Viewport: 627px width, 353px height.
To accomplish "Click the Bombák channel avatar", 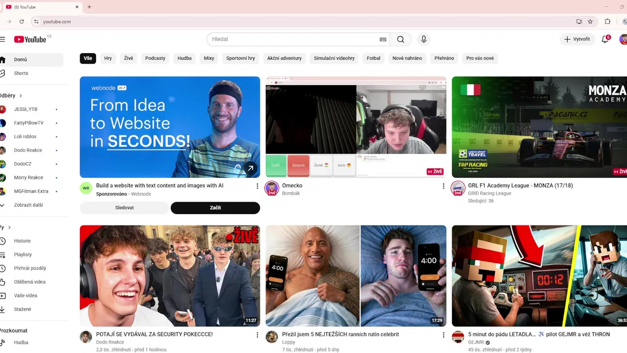I will click(x=272, y=188).
